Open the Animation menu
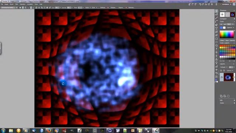The width and height of the screenshot is (236, 133). click(30, 4)
